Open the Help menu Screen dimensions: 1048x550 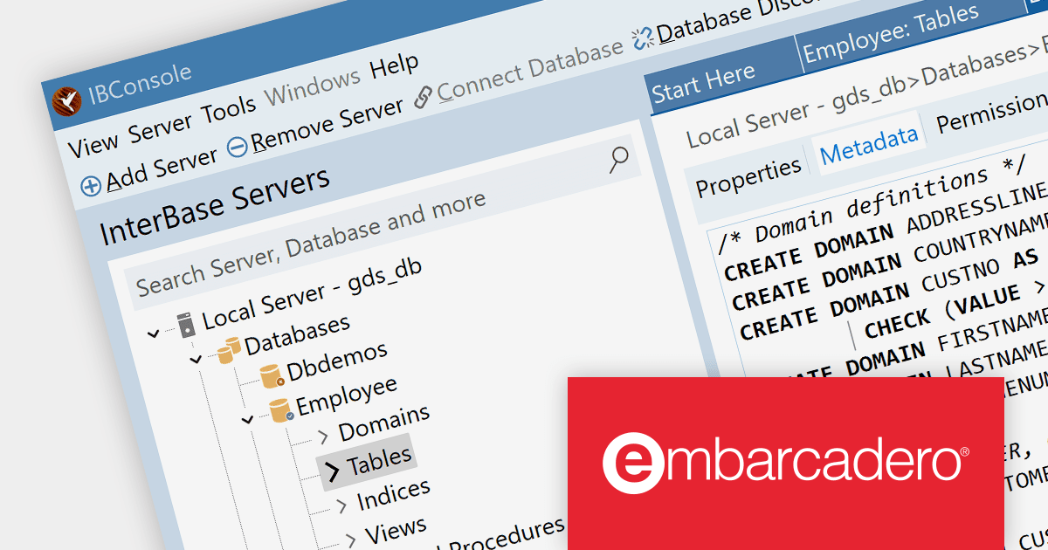coord(395,68)
